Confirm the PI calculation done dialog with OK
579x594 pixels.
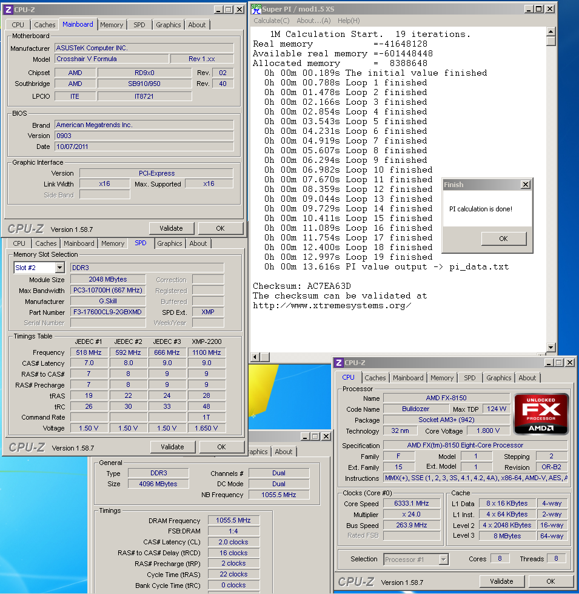(503, 239)
